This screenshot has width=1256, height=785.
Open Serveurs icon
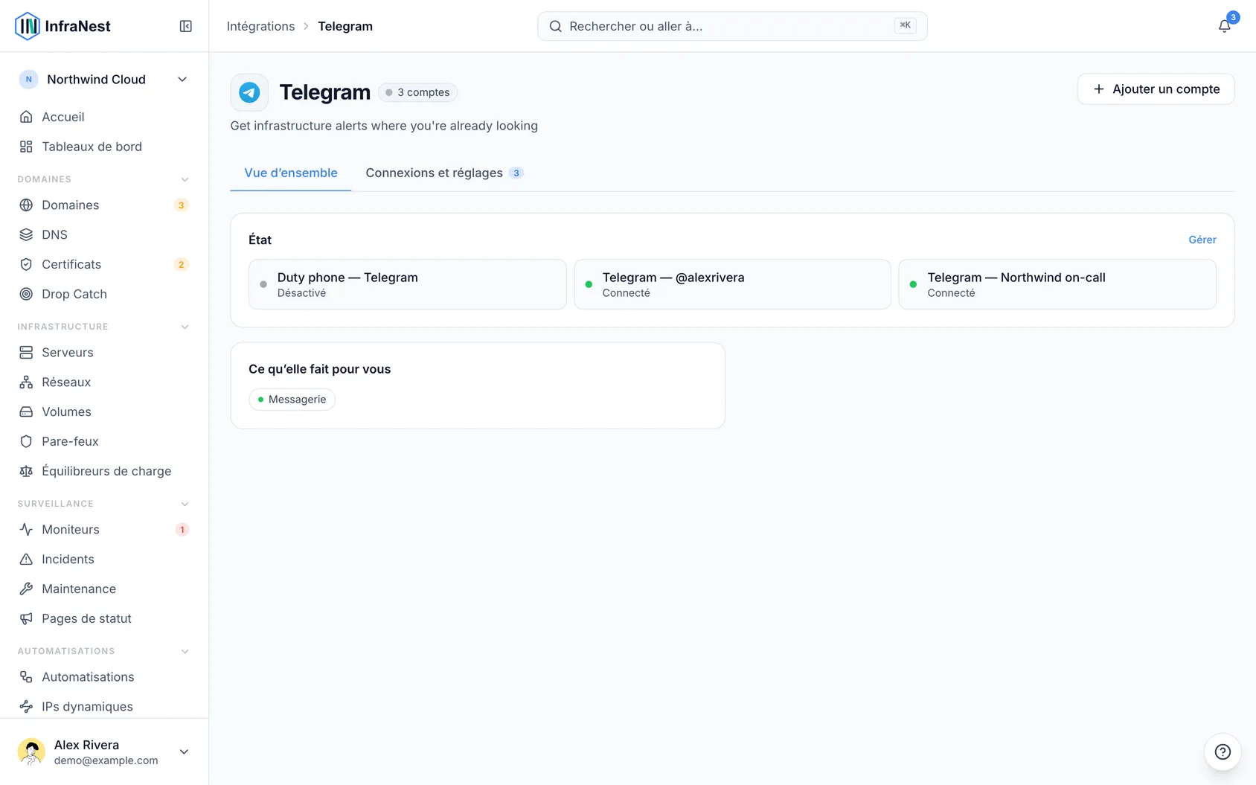[x=26, y=352]
